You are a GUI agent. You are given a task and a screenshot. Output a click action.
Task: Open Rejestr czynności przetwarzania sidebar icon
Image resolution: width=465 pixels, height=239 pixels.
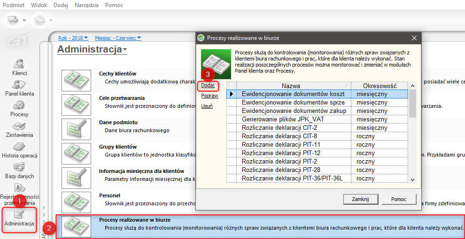point(20,187)
